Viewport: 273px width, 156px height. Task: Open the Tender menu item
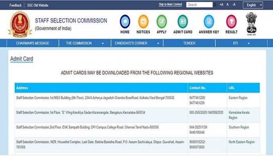point(189,43)
